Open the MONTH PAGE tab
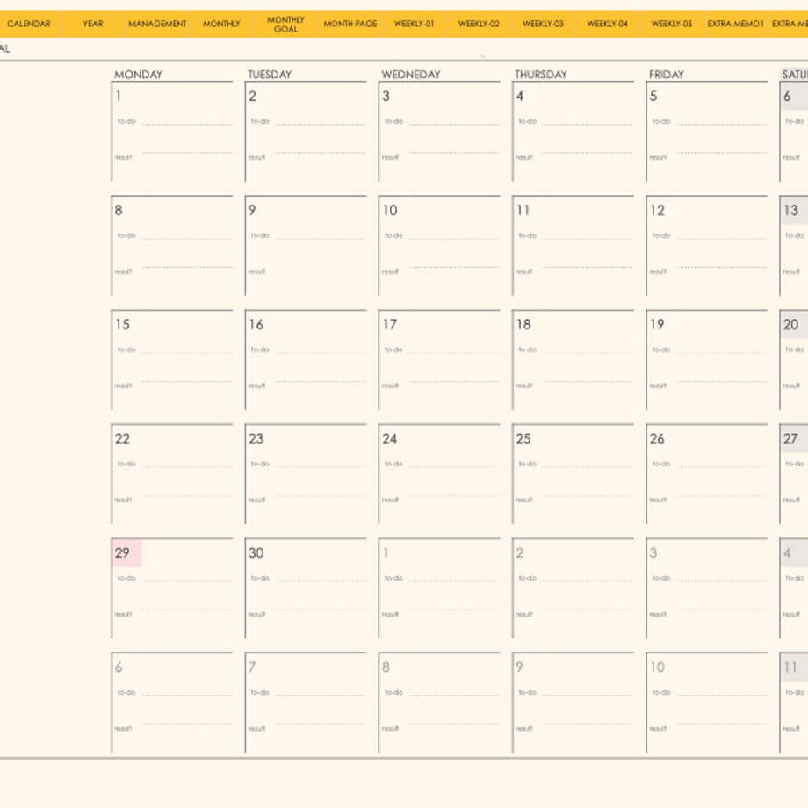 pos(350,24)
